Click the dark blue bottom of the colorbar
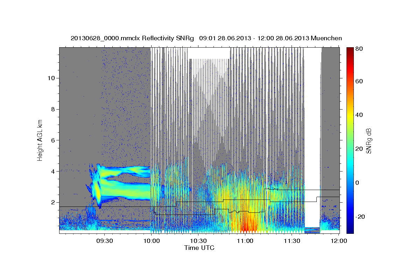 [x=350, y=230]
